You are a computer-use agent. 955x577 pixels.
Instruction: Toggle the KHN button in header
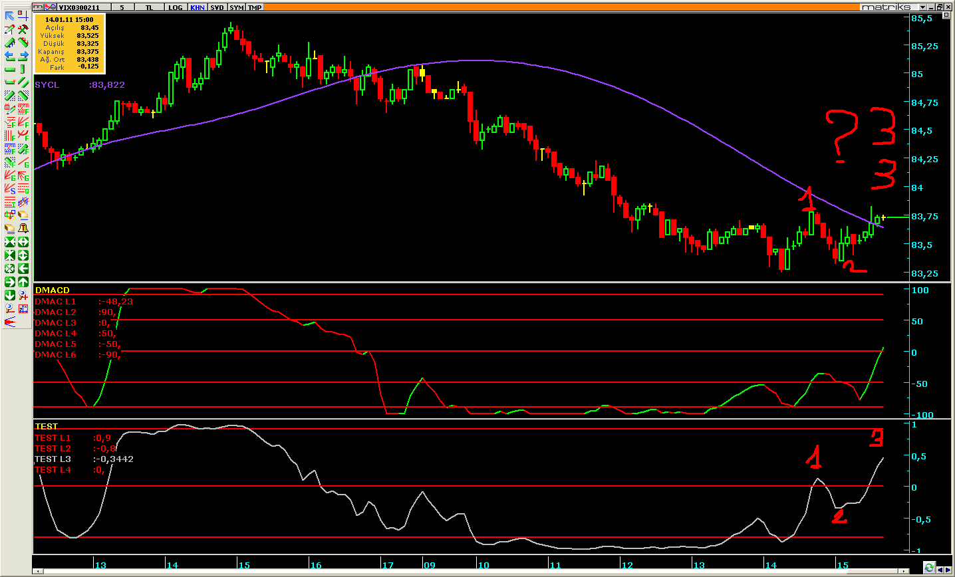[x=197, y=7]
